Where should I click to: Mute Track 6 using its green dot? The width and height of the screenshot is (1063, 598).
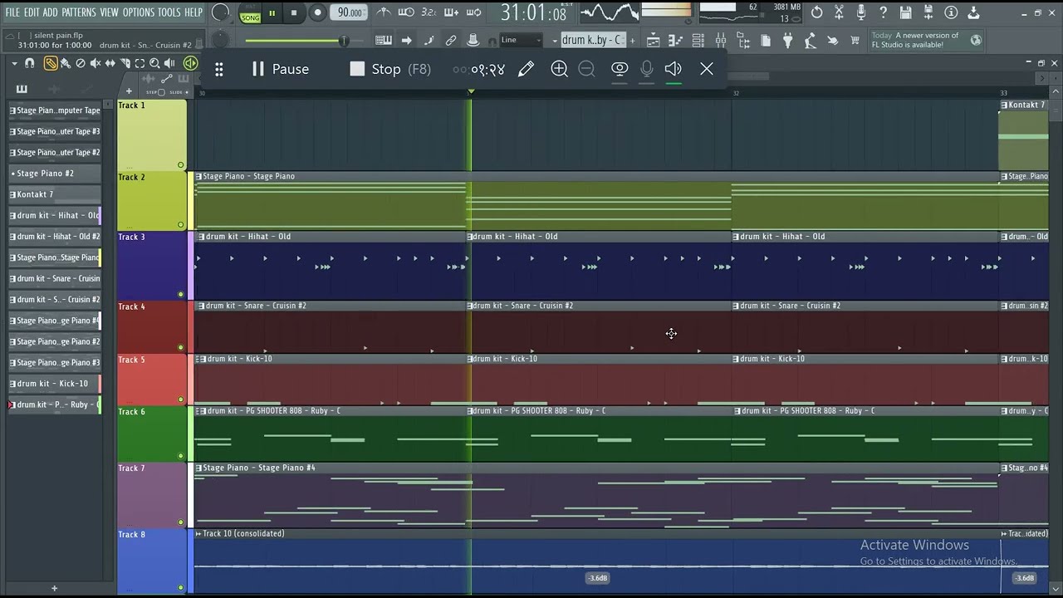tap(181, 455)
